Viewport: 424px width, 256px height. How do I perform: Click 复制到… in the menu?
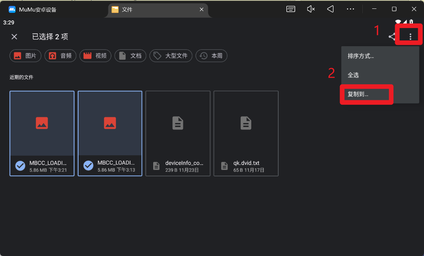tap(366, 94)
